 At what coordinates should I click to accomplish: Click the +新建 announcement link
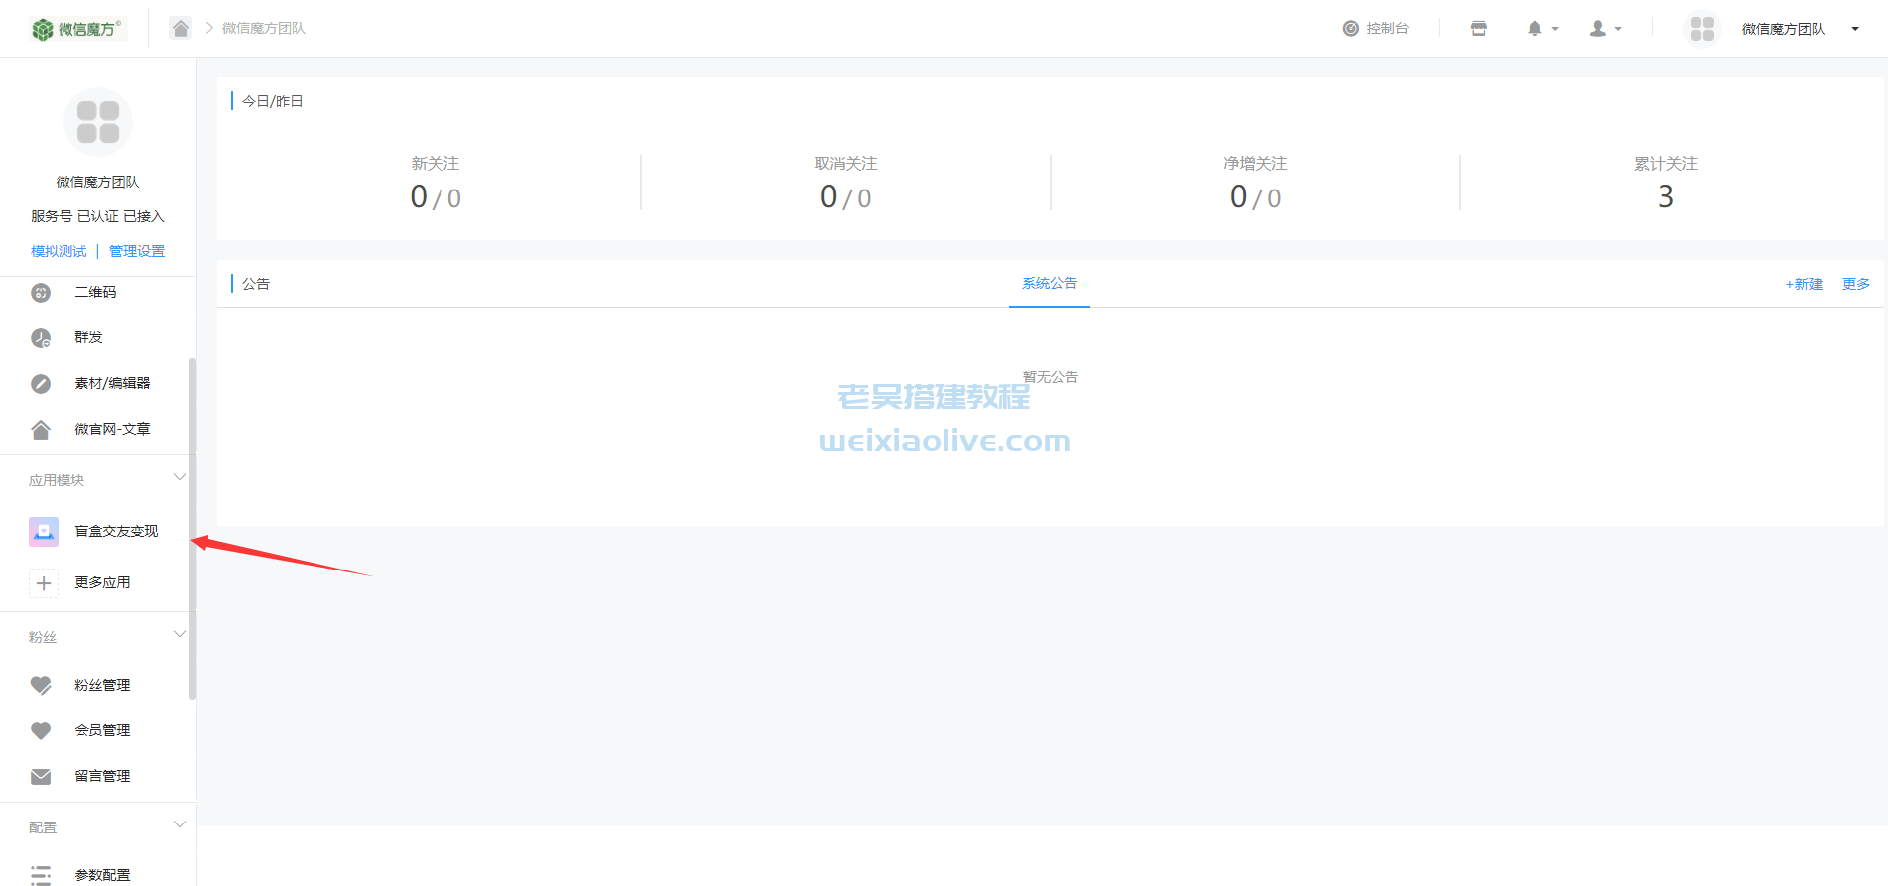[1803, 285]
